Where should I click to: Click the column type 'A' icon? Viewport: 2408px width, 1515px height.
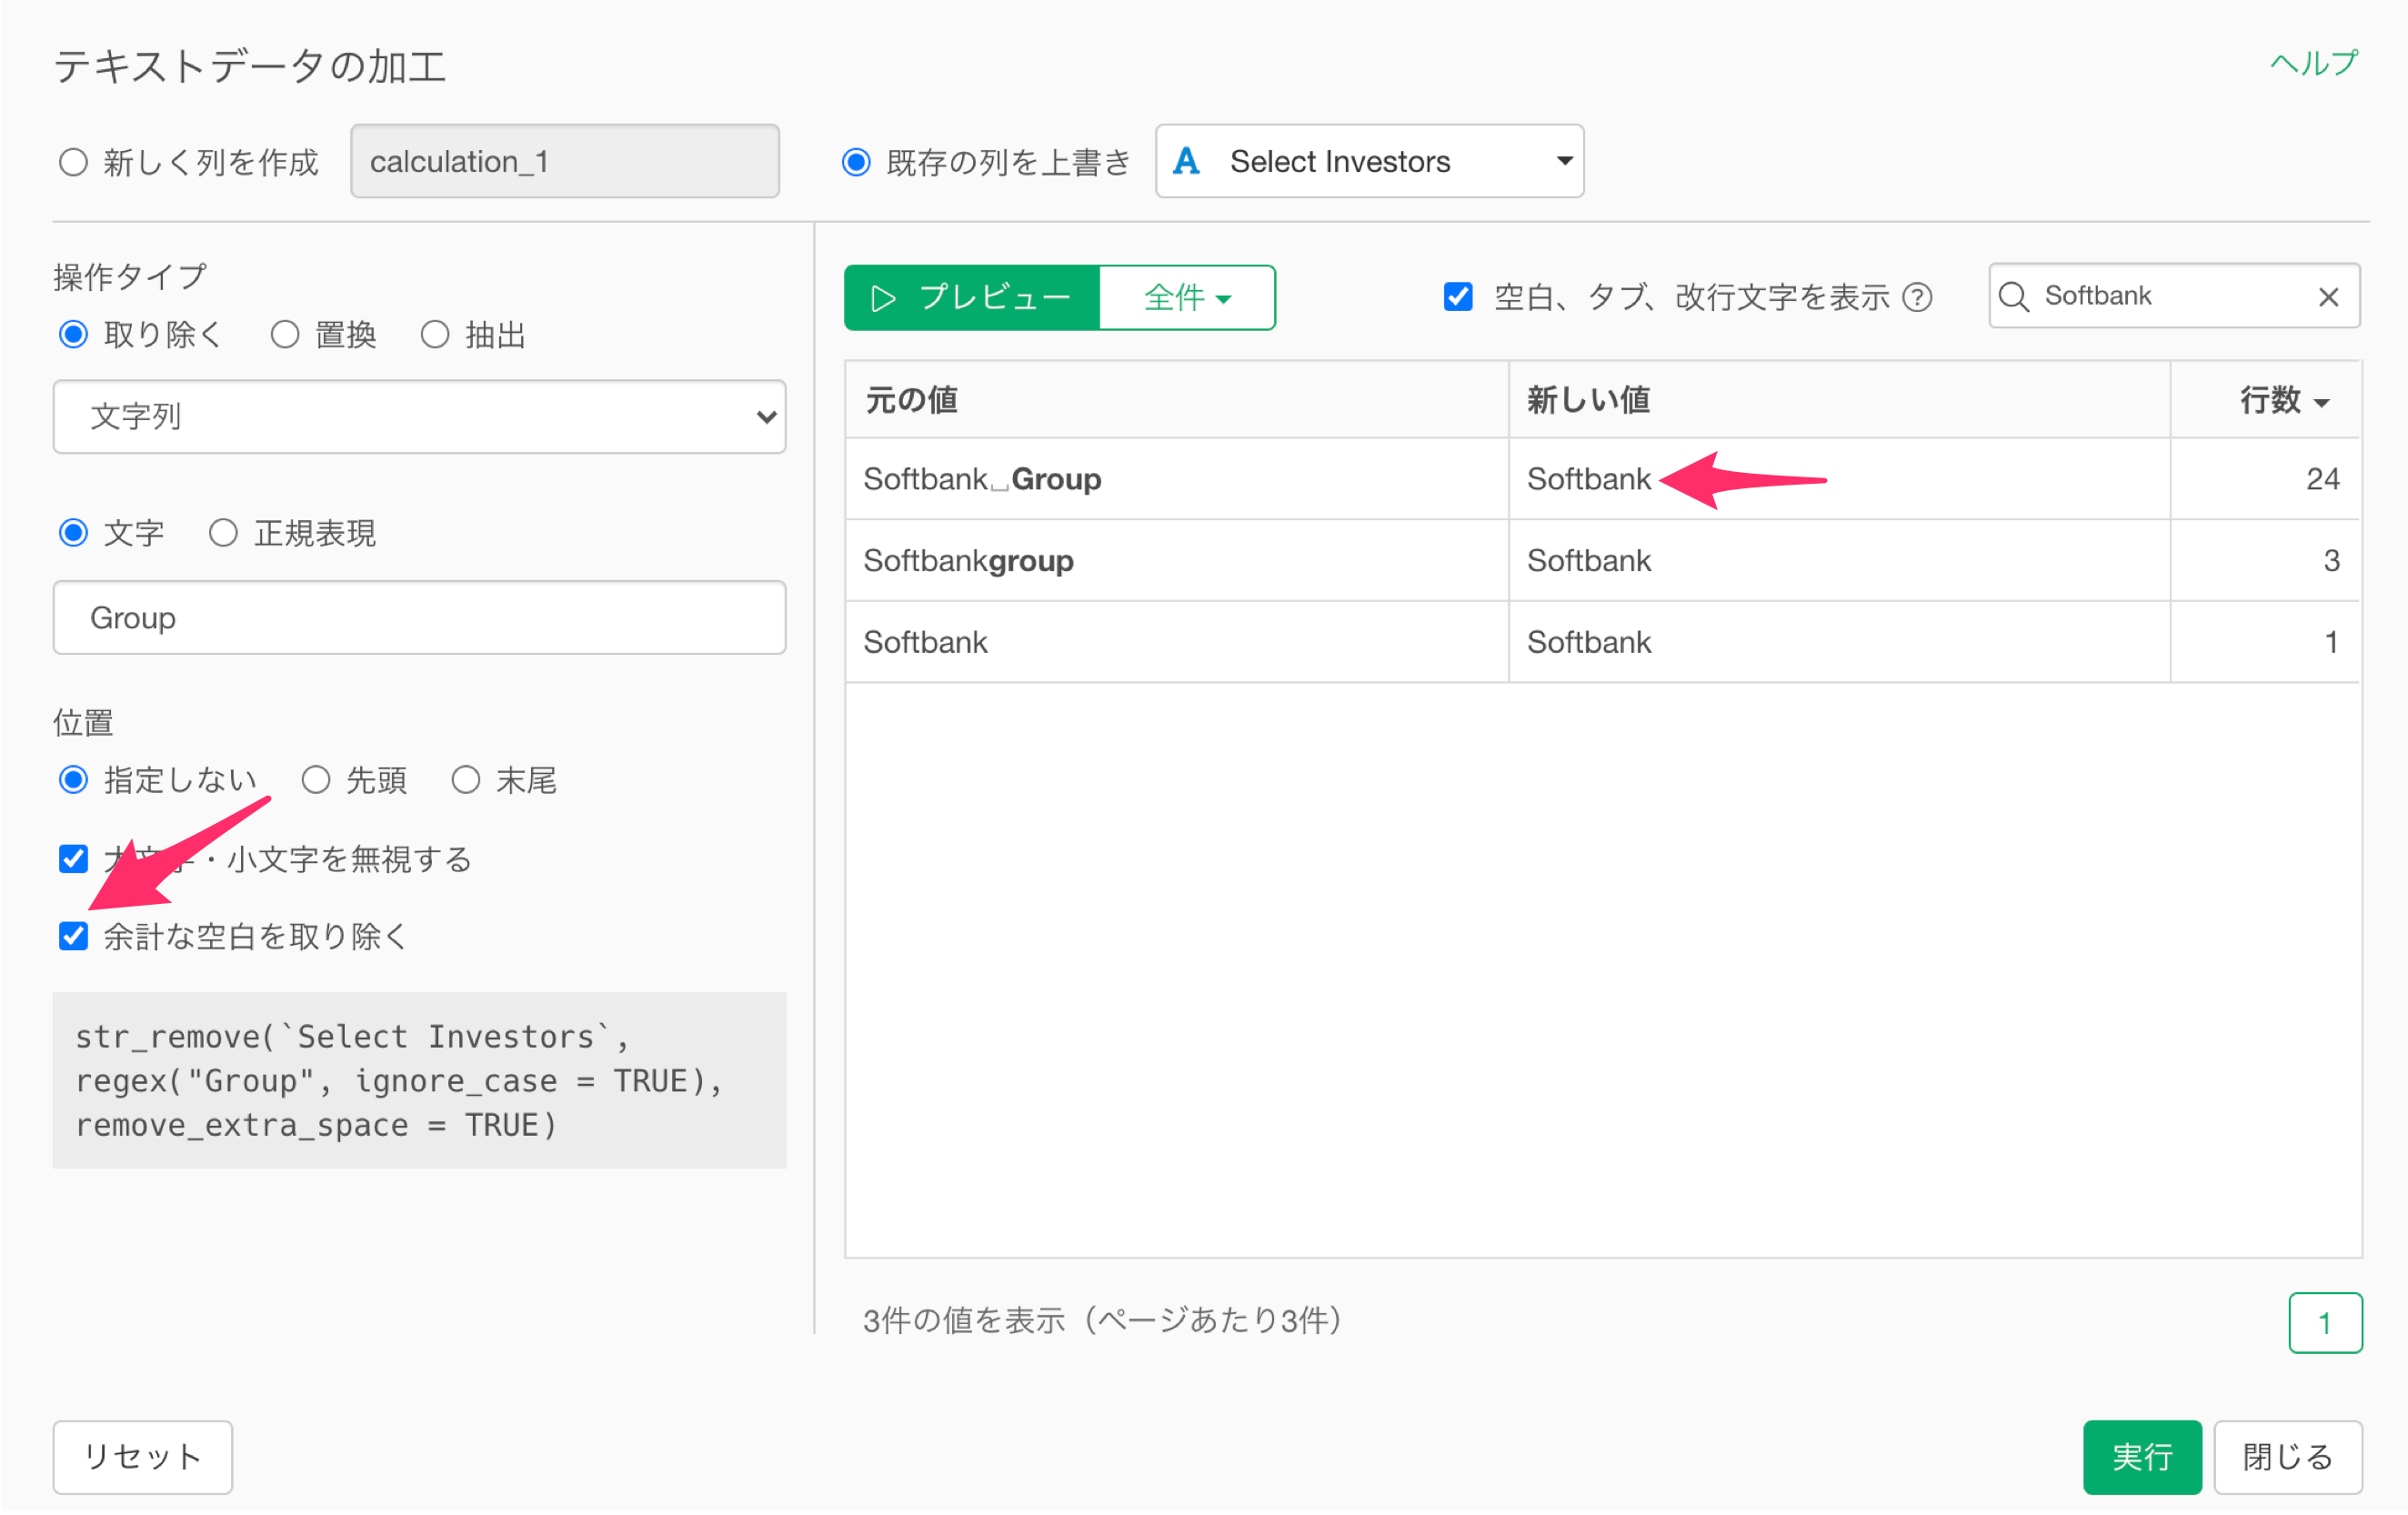pyautogui.click(x=1186, y=161)
